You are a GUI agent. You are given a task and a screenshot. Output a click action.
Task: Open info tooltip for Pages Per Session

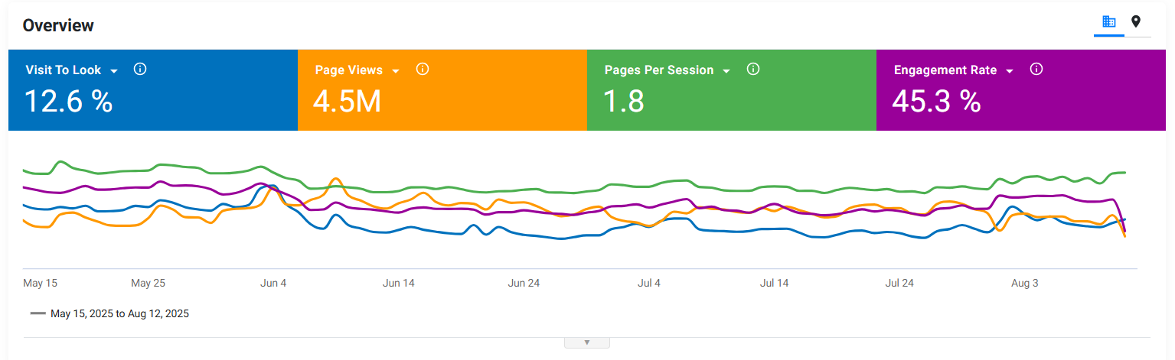click(x=753, y=69)
